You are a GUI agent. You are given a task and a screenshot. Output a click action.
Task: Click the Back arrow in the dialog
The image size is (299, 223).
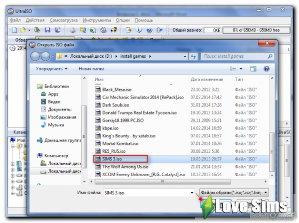click(35, 56)
